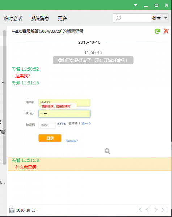172x217 pixels.
Task: Click the 2016-10-10 date separator heading
Action: (x=89, y=42)
